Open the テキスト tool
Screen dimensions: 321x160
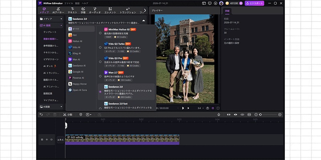point(73,10)
